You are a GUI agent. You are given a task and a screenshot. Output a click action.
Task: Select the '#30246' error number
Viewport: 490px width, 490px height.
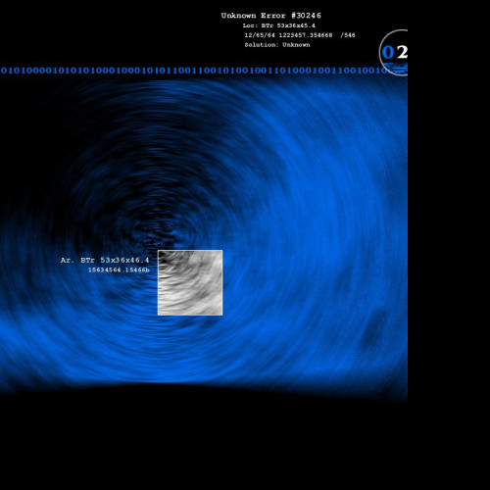306,16
